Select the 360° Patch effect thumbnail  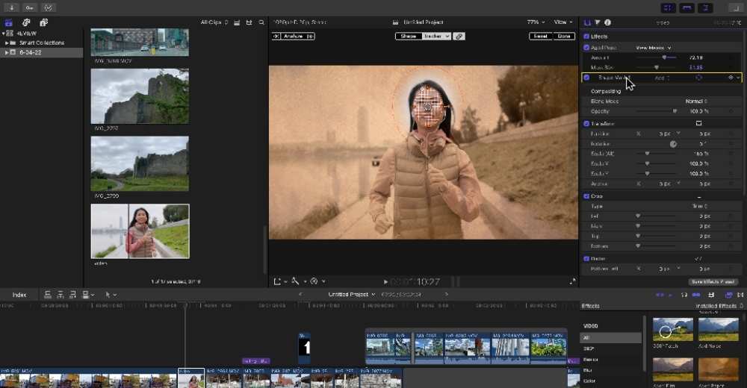click(672, 329)
